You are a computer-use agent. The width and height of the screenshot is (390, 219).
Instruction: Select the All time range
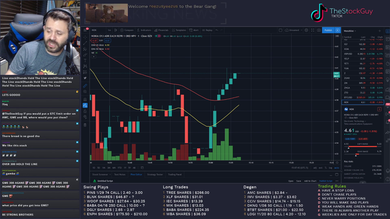point(134,168)
